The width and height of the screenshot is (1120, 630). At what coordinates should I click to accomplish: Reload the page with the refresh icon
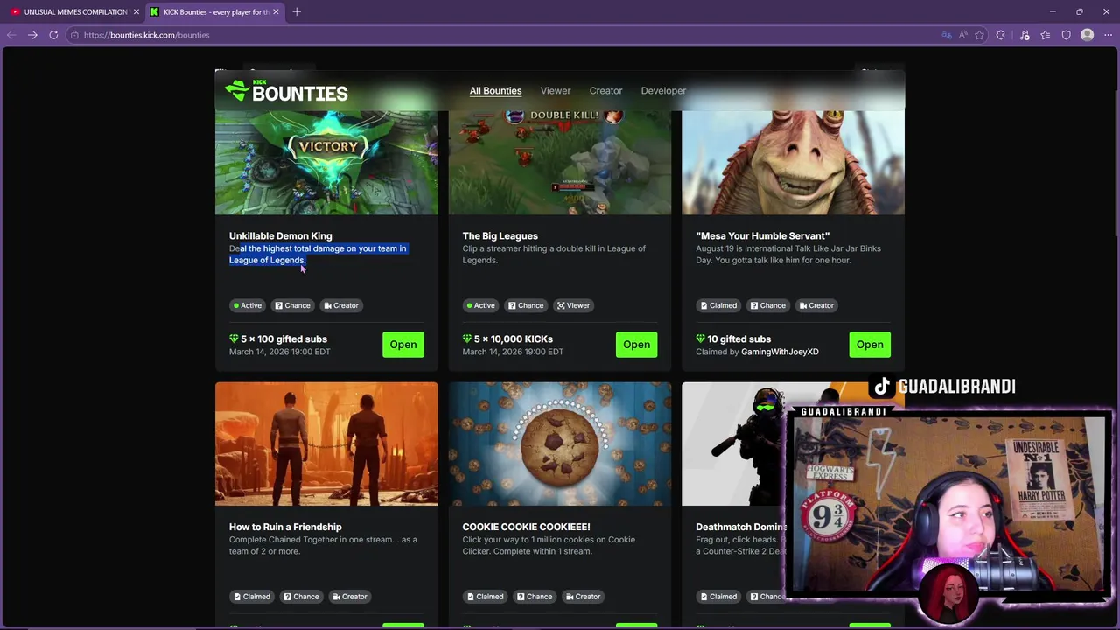(53, 35)
